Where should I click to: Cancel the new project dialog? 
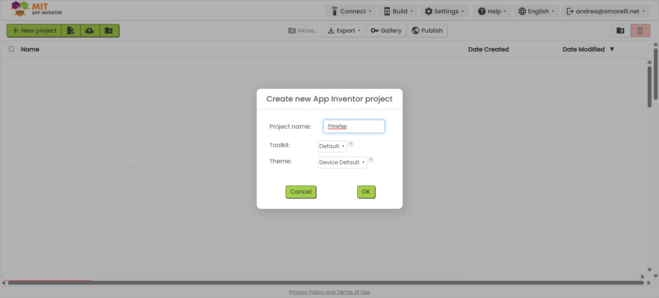301,192
